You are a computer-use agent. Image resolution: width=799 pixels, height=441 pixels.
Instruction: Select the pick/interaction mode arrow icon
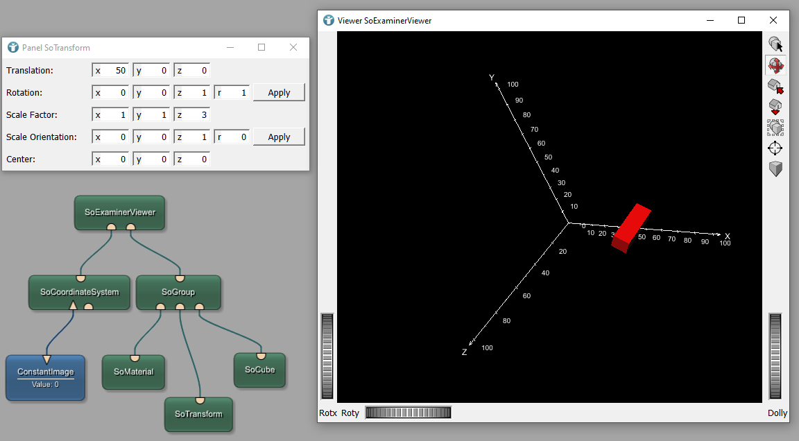point(775,44)
